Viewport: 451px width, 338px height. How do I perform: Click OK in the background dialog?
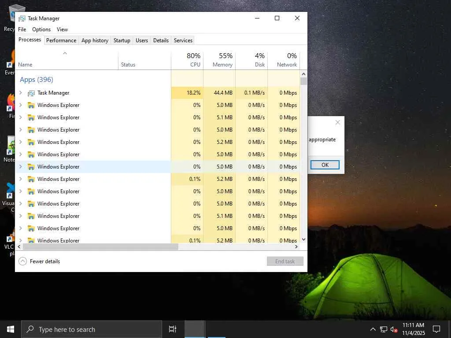coord(325,165)
